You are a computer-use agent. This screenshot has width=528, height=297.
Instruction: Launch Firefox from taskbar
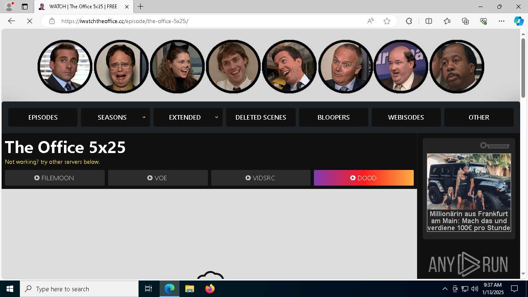[210, 289]
